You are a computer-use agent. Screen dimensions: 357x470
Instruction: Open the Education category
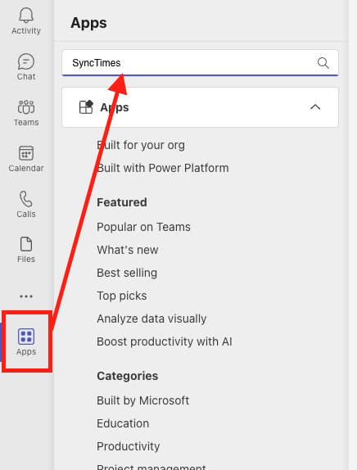click(123, 423)
